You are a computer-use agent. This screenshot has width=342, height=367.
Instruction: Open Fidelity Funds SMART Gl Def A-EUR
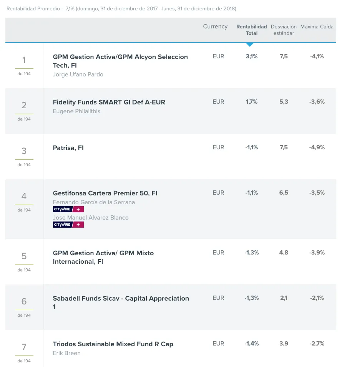click(109, 102)
